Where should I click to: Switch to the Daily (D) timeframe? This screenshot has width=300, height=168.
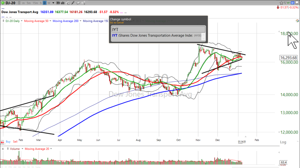[x=45, y=3]
